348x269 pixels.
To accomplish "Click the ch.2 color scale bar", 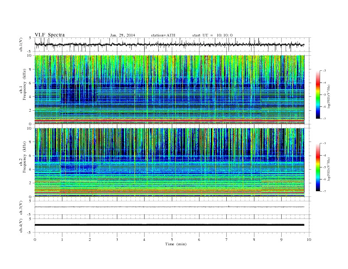I will point(318,167).
